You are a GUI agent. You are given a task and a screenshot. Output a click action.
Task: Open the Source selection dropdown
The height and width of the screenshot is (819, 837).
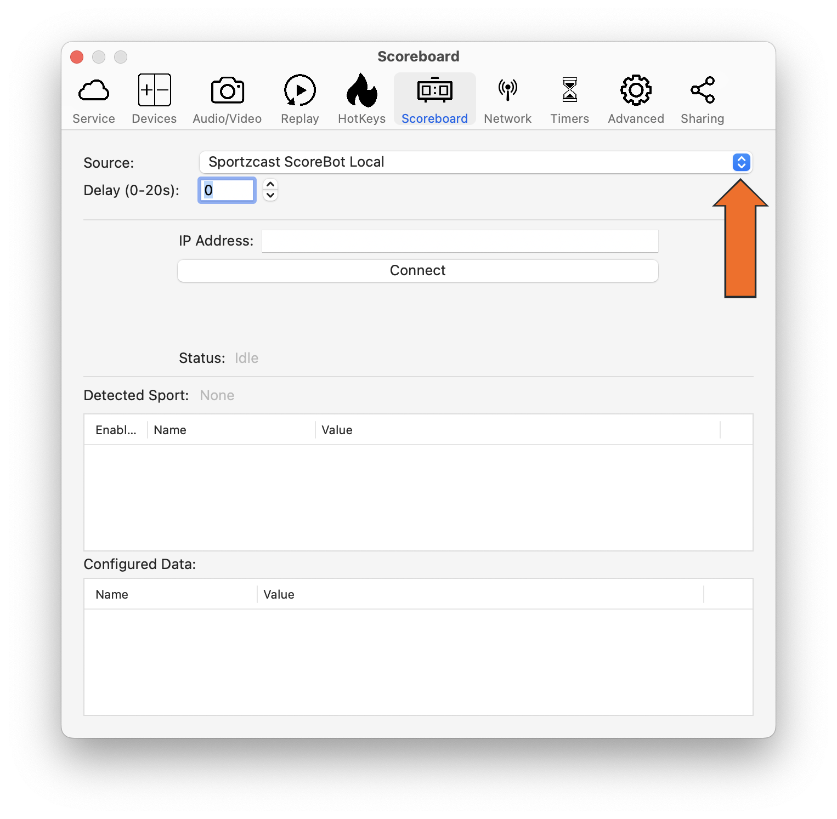[474, 162]
